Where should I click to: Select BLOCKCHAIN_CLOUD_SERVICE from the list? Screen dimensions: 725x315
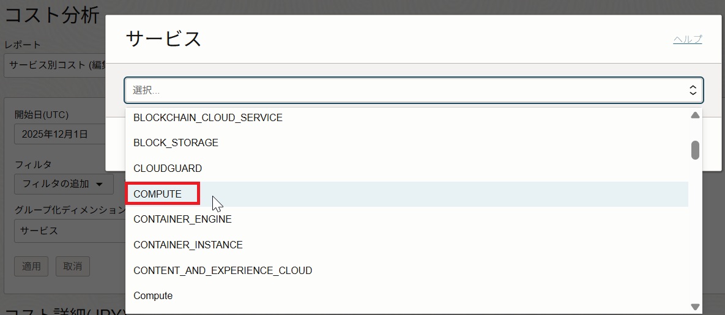[x=208, y=117]
